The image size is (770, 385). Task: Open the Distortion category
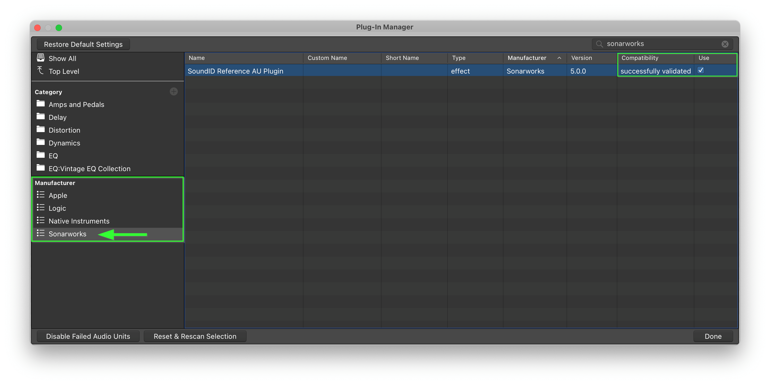tap(107, 130)
